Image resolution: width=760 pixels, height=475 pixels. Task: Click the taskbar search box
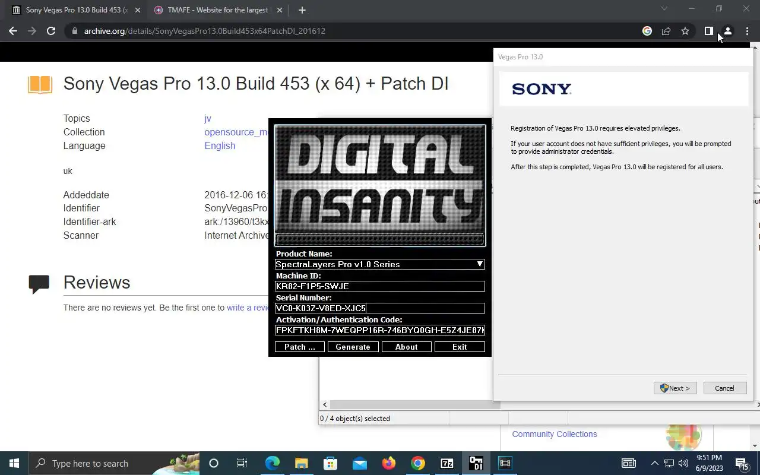(114, 463)
